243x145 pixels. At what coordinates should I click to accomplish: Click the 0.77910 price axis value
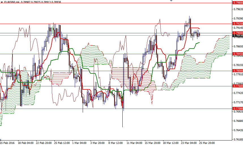tap(238, 74)
